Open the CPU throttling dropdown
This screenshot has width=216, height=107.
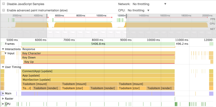pos(138,10)
